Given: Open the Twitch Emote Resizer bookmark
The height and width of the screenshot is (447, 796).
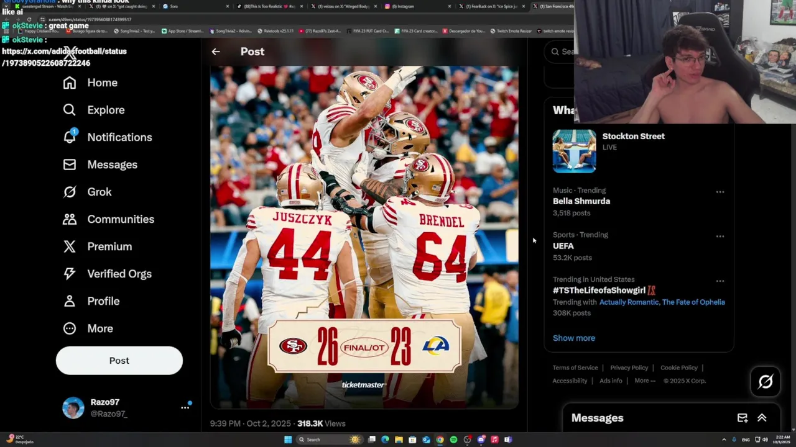Looking at the screenshot, I should point(511,31).
